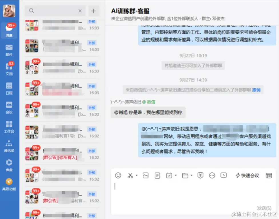This screenshot has width=279, height=219.
Task: Clear the search box with X
Action: pos(80,11)
